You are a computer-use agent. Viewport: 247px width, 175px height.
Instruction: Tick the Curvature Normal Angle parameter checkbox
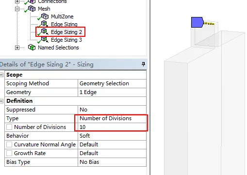(x=9, y=144)
